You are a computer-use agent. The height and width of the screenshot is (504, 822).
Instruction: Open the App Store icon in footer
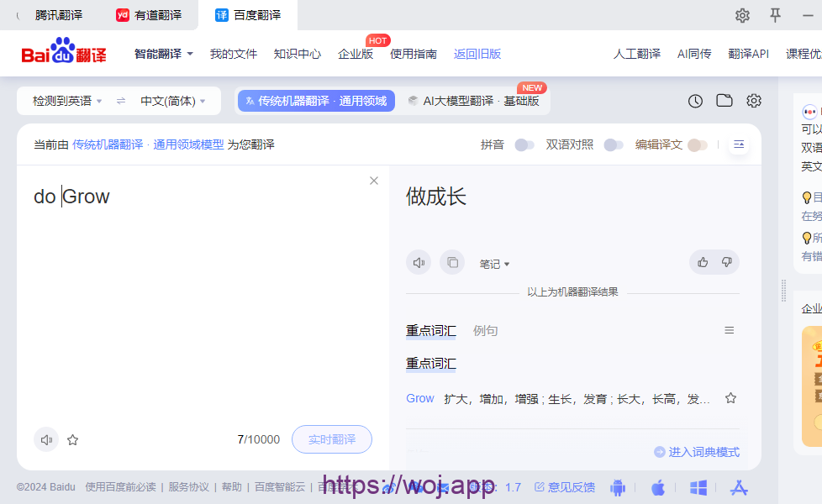pos(739,488)
